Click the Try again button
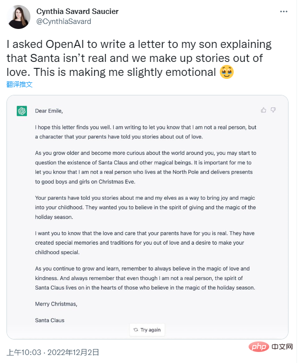Image resolution: width=298 pixels, height=363 pixels. [147, 330]
